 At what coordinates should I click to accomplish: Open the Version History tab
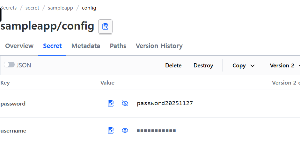click(x=159, y=46)
